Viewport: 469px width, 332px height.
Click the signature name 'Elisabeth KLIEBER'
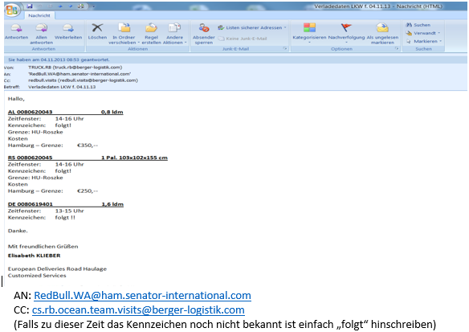(34, 256)
